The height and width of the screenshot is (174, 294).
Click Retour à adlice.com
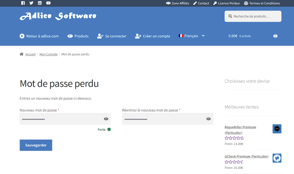point(39,36)
